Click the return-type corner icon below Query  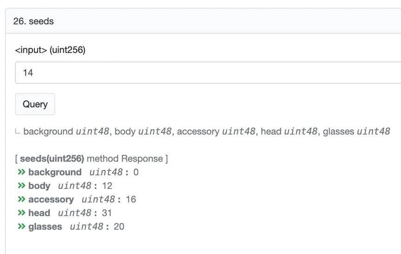coord(17,132)
